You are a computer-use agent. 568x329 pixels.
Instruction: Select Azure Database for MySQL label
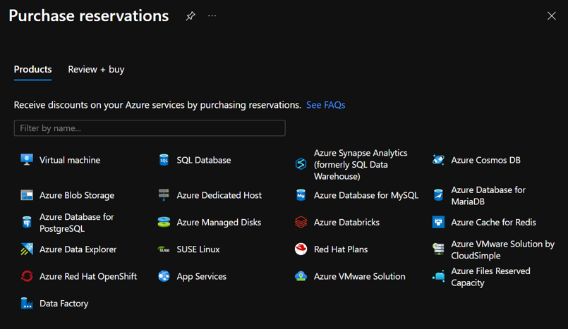coord(366,196)
